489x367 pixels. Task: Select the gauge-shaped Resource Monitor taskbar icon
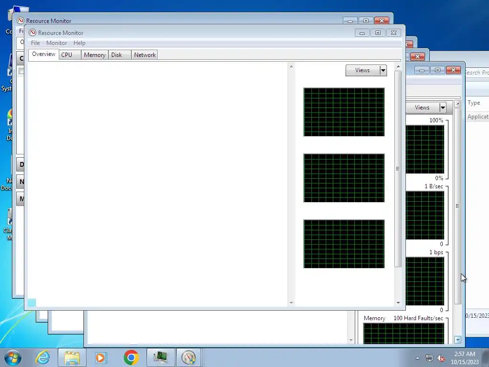189,357
